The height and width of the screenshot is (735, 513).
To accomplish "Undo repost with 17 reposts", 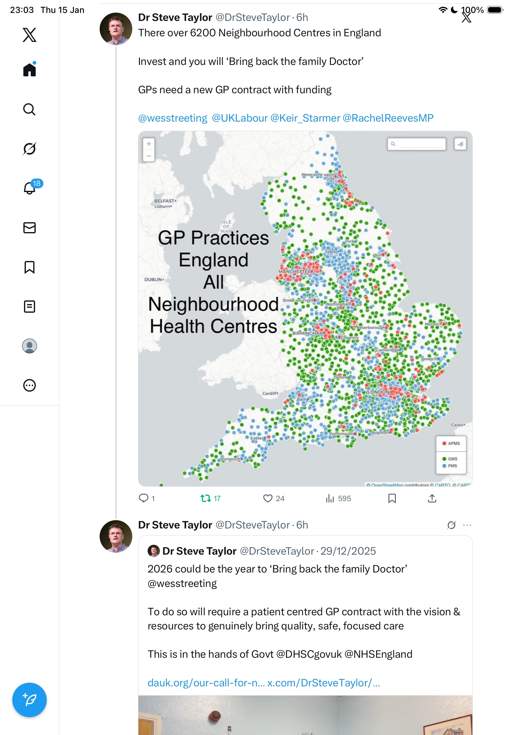I will click(206, 498).
